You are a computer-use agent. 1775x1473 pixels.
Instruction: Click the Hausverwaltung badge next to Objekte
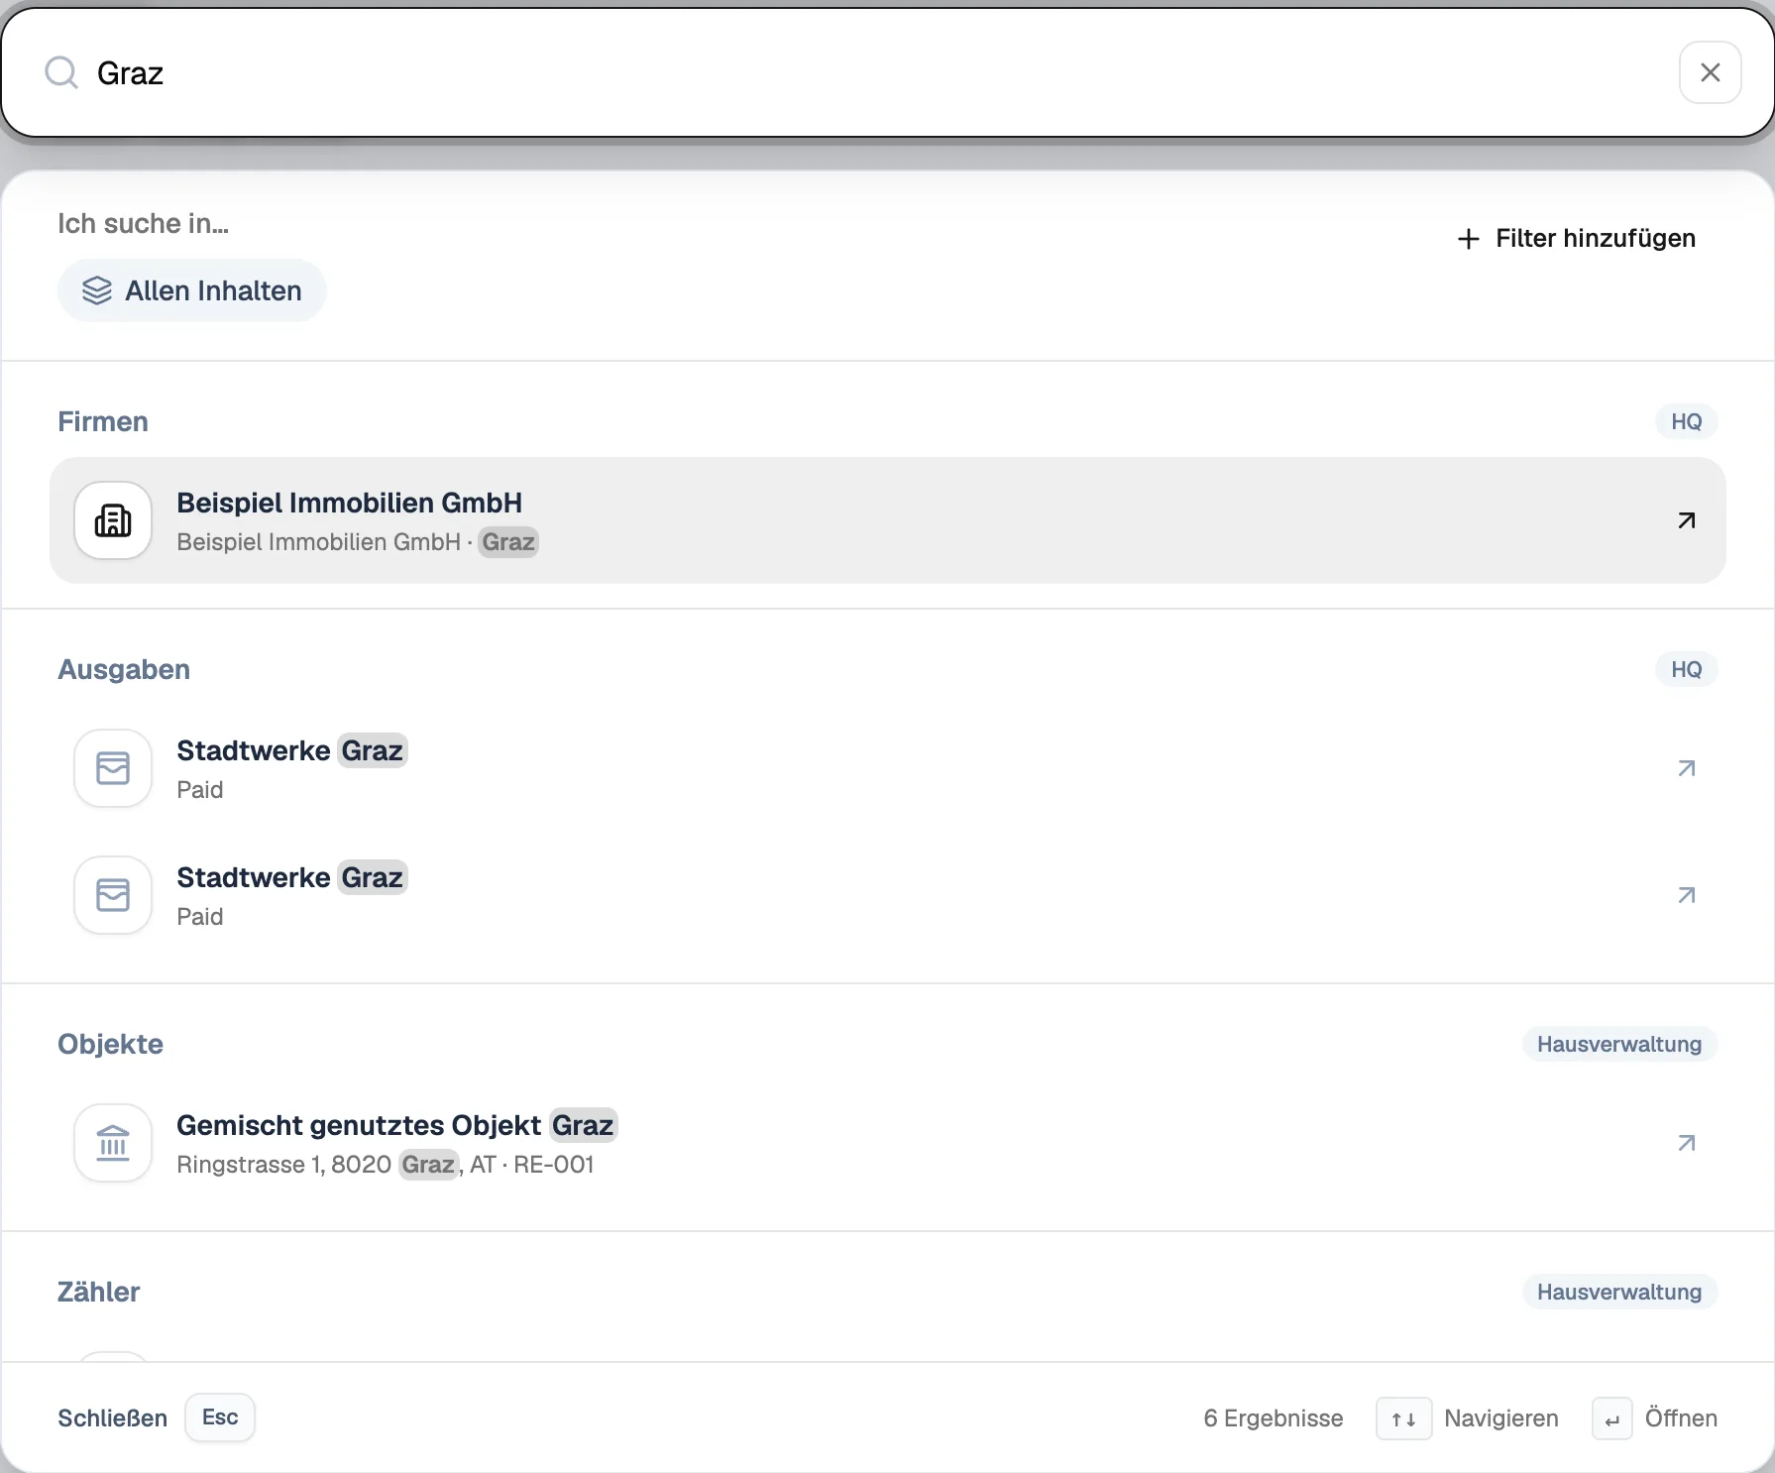[x=1618, y=1044]
